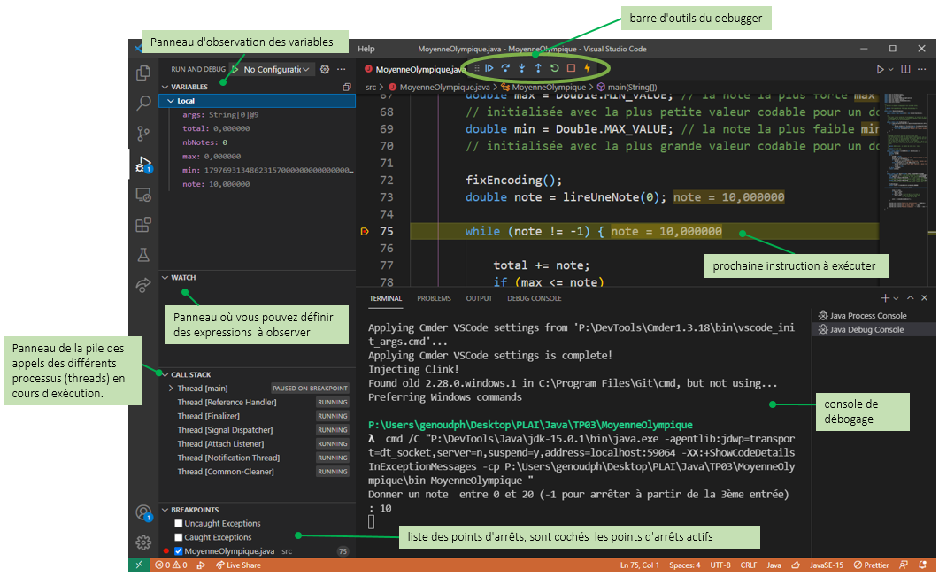Enable the Caught Exceptions breakpoint checkbox
Viewport: 939px width, 577px height.
179,537
